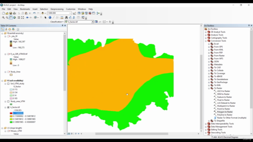Viewport: 253px width, 142px height.
Task: Toggle visibility of Mosaic_UTM layer
Action: pos(8,131)
